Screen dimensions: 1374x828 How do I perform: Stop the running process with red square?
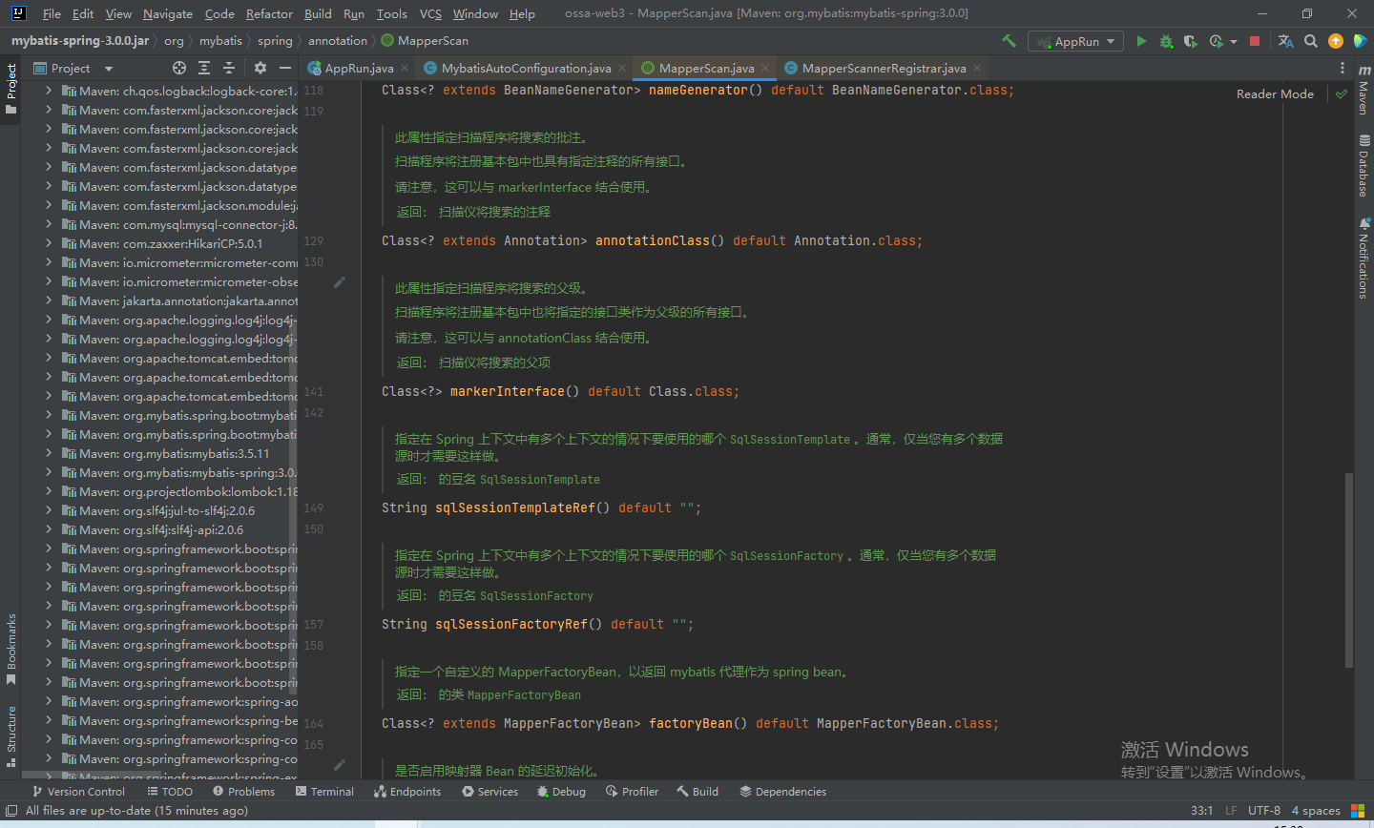[1255, 41]
